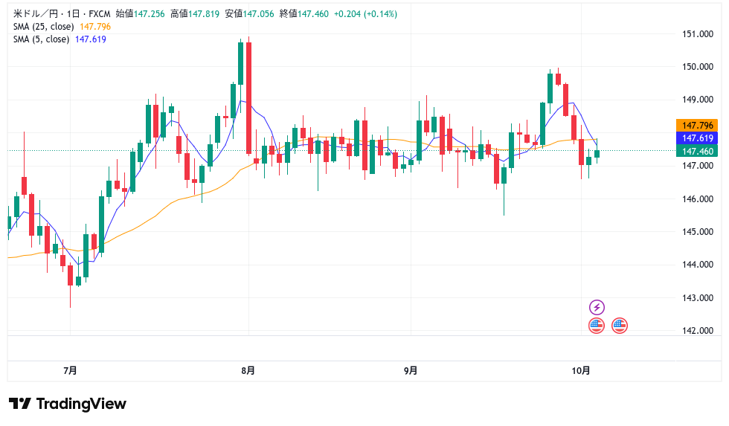The image size is (729, 426).
Task: Click the blue 147.619 price axis label
Action: pyautogui.click(x=698, y=138)
